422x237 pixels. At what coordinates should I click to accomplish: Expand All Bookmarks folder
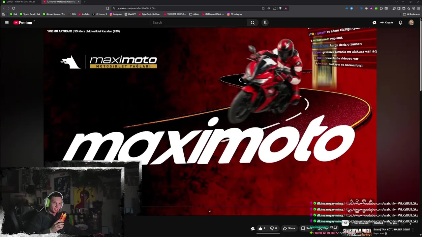coord(411,14)
